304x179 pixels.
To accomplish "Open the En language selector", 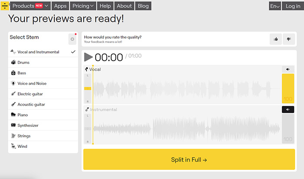I will point(275,6).
